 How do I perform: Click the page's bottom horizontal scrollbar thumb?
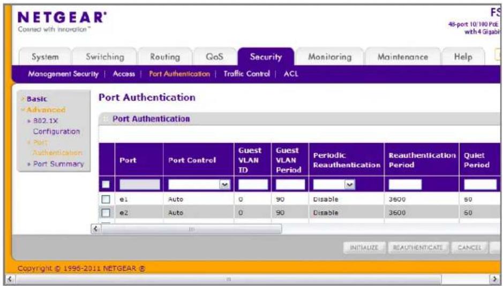[228, 279]
